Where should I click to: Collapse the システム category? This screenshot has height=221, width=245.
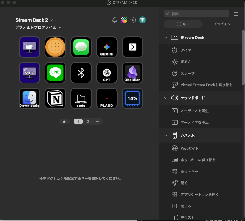[166, 135]
